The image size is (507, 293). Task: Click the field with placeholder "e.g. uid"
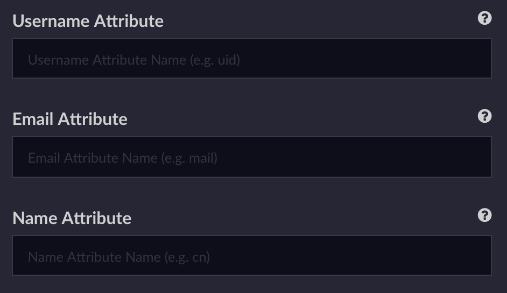coord(252,59)
